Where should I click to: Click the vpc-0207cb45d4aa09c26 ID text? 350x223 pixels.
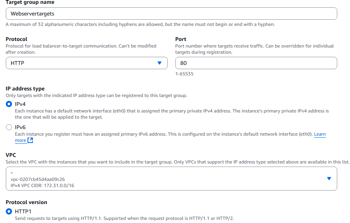coord(38,179)
